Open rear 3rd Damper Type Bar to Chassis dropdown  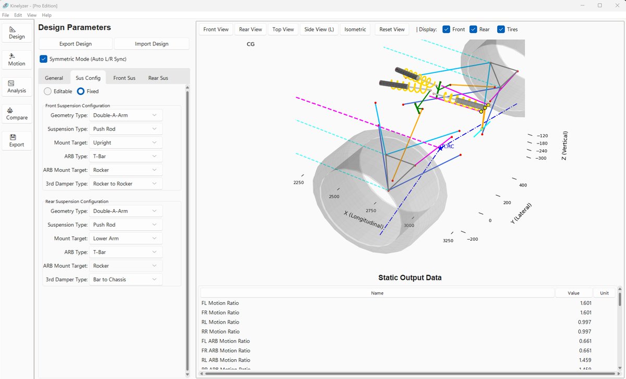pyautogui.click(x=126, y=279)
